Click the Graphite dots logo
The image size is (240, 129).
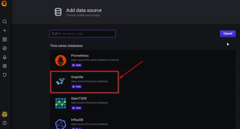pyautogui.click(x=61, y=81)
